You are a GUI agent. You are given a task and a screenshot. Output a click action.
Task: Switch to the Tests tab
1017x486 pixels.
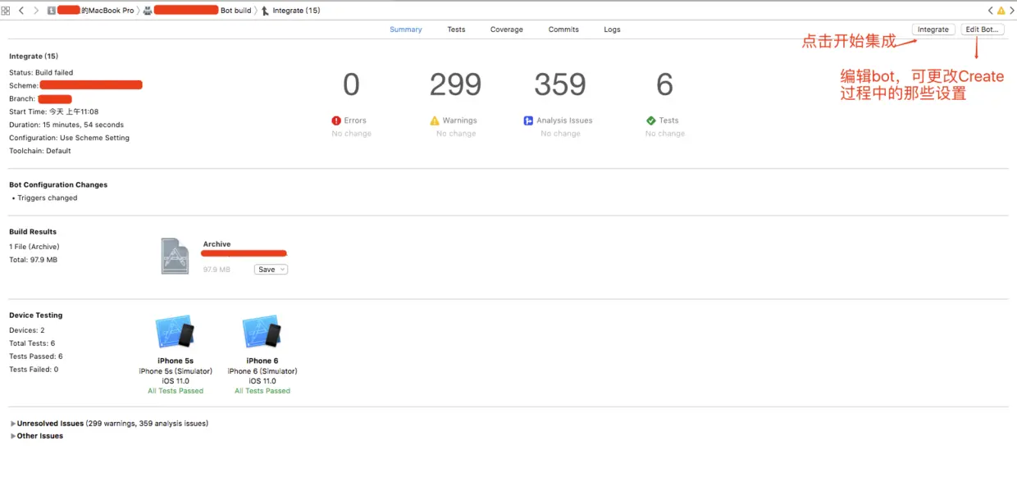pos(457,30)
